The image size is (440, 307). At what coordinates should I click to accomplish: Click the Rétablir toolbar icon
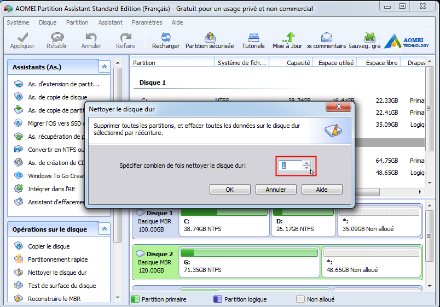point(57,41)
